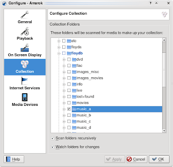Screen dimensions: 173x167
Task: Confirm with the OK button
Action: point(159,159)
